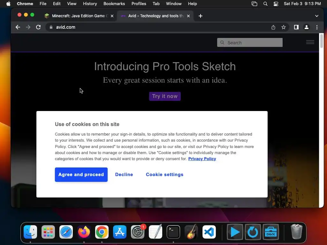The height and width of the screenshot is (245, 327).
Task: Open Stage Manager icon in menu bar
Action: (x=254, y=4)
